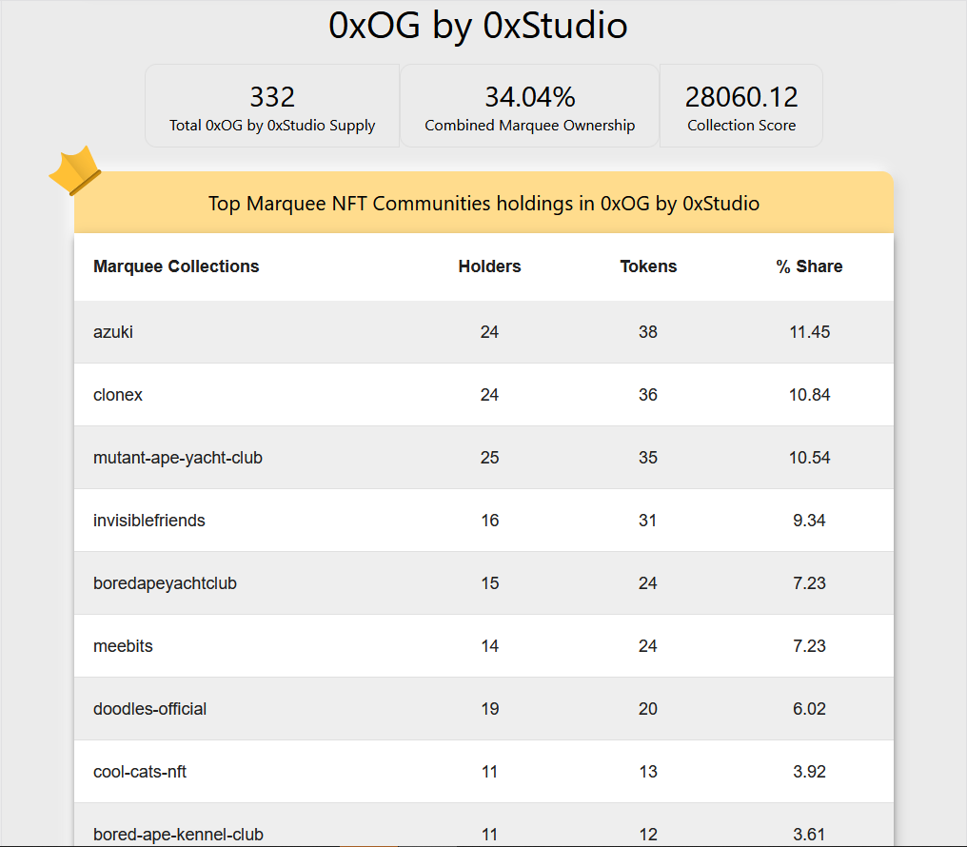Click the 6.02 share value

pos(809,710)
